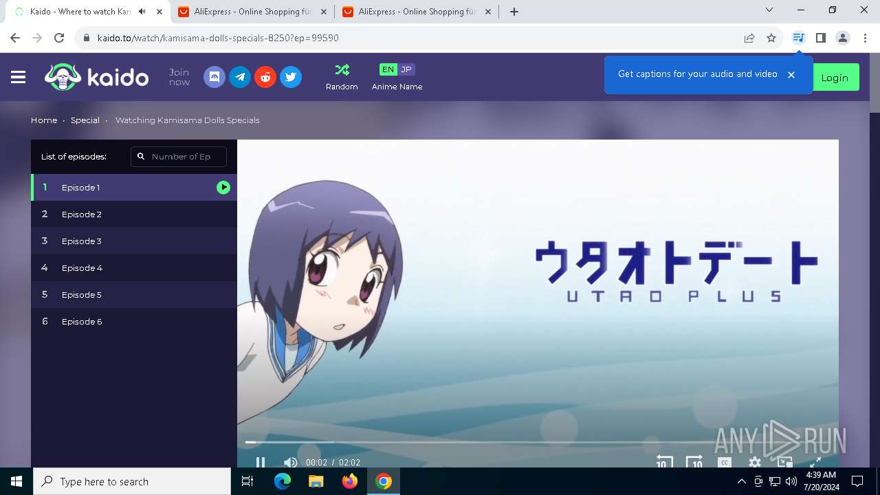Select Episode 1 in the list
Image resolution: width=880 pixels, height=495 pixels.
point(134,188)
